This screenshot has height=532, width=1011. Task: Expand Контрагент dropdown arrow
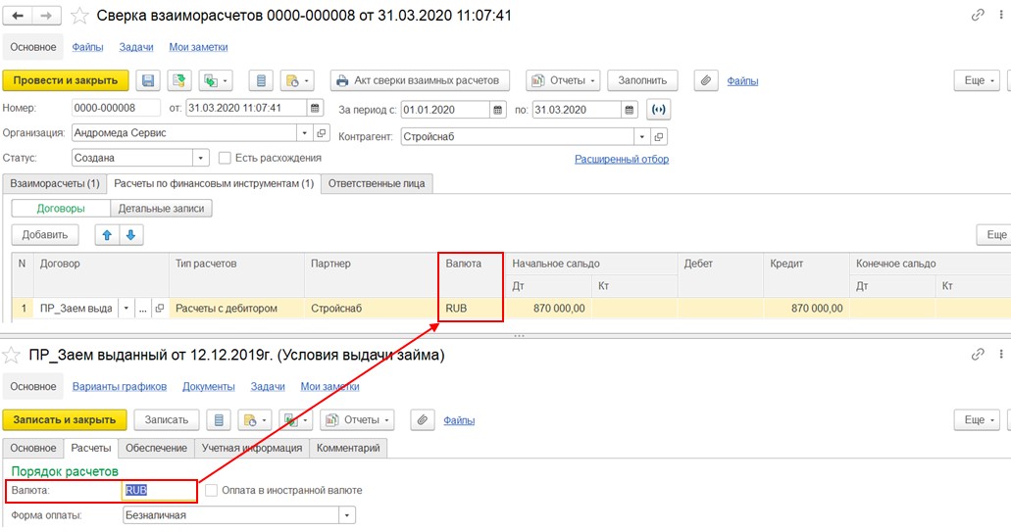click(641, 137)
